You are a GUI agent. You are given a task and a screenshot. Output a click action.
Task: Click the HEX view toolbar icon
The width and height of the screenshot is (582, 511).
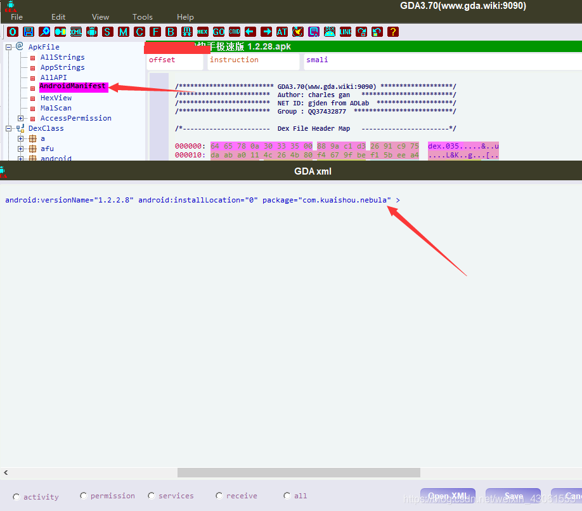tap(203, 32)
